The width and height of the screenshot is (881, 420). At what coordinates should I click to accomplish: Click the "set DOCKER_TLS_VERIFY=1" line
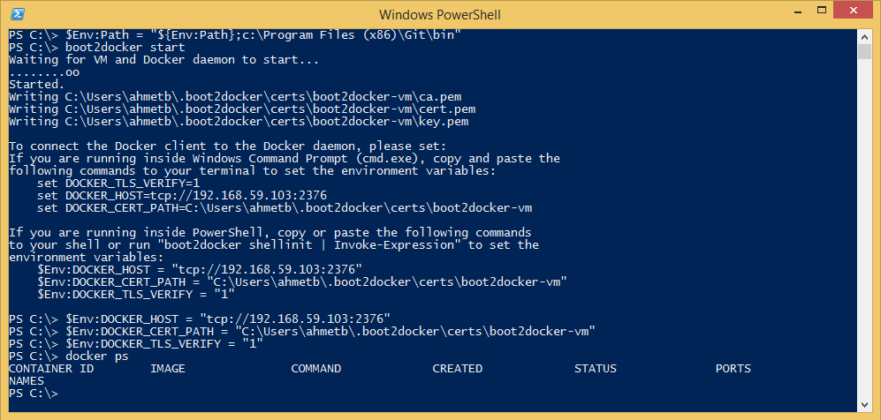pyautogui.click(x=118, y=183)
